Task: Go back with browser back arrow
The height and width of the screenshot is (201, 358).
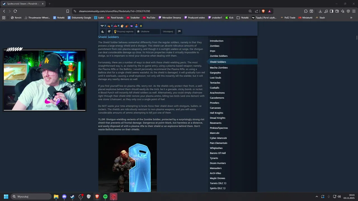Action: point(4,11)
